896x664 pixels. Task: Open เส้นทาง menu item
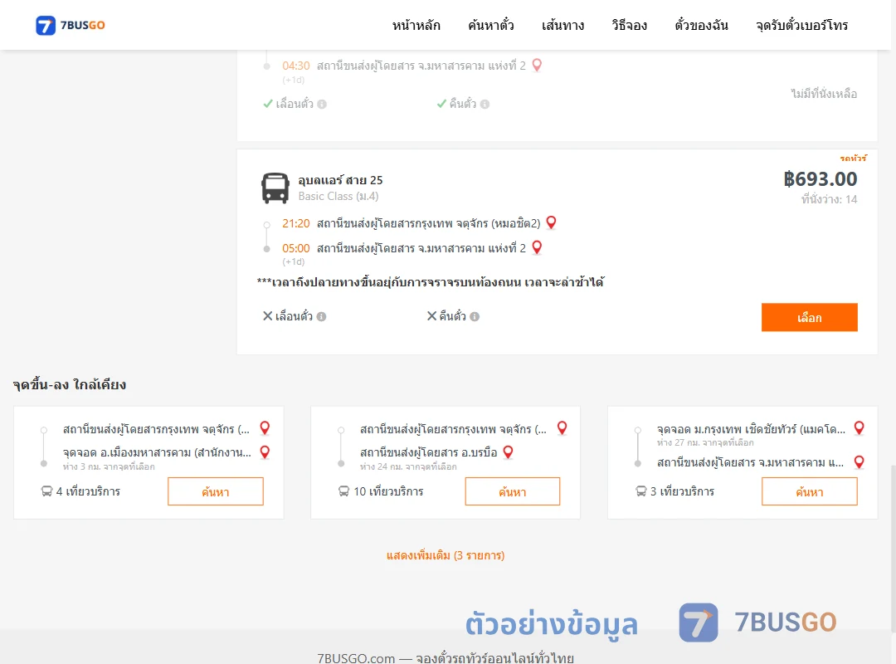coord(562,25)
